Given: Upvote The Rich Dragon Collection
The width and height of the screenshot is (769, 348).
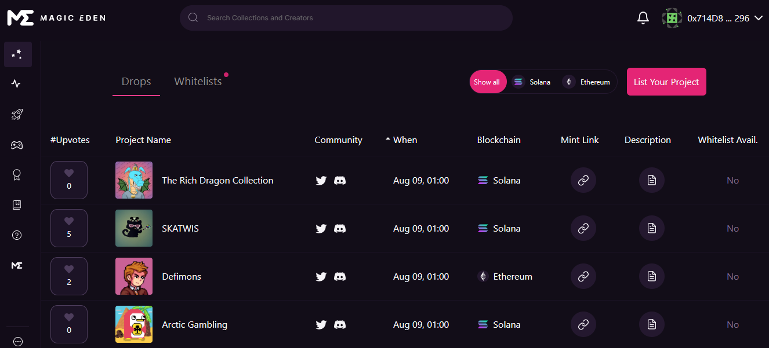Looking at the screenshot, I should tap(69, 180).
